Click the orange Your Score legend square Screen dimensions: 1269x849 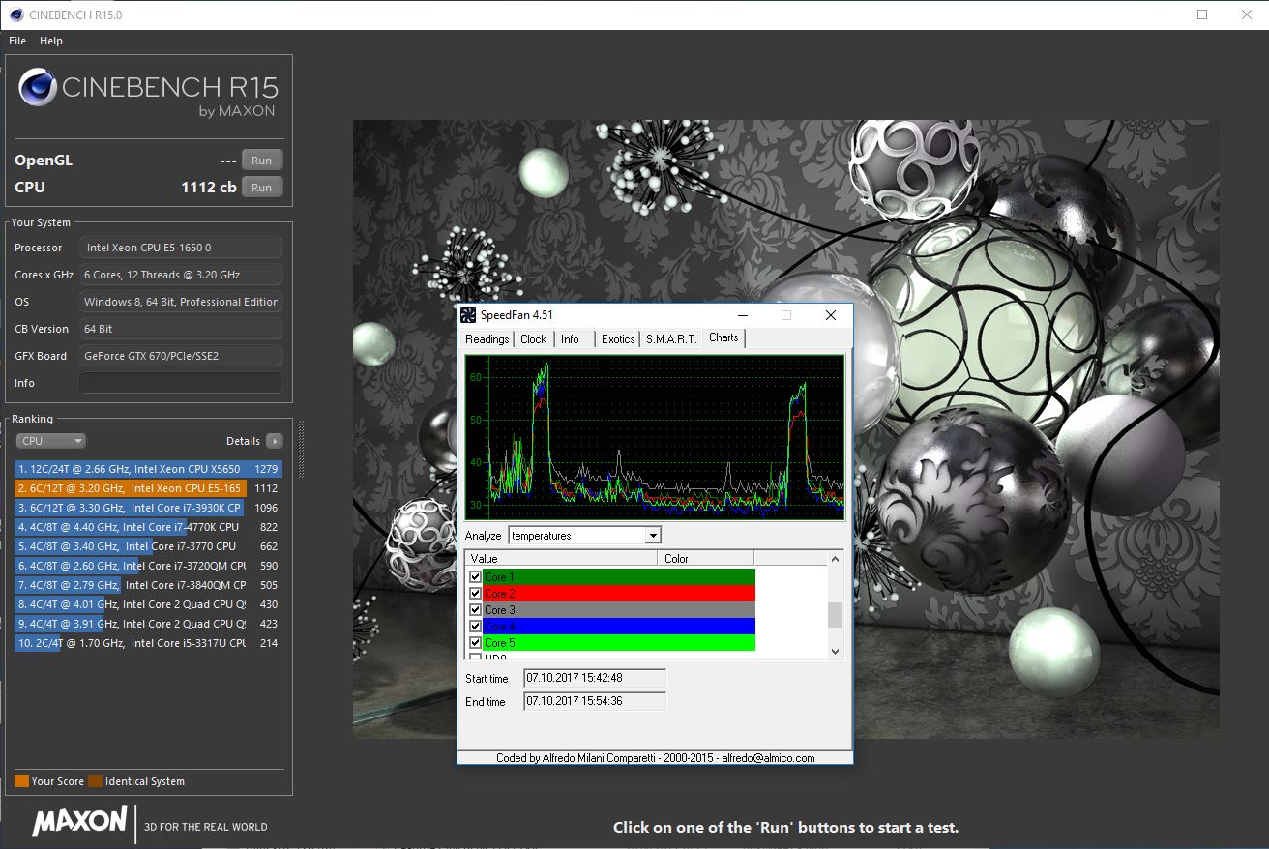[x=21, y=781]
